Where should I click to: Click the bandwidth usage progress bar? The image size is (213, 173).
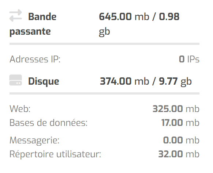(104, 44)
